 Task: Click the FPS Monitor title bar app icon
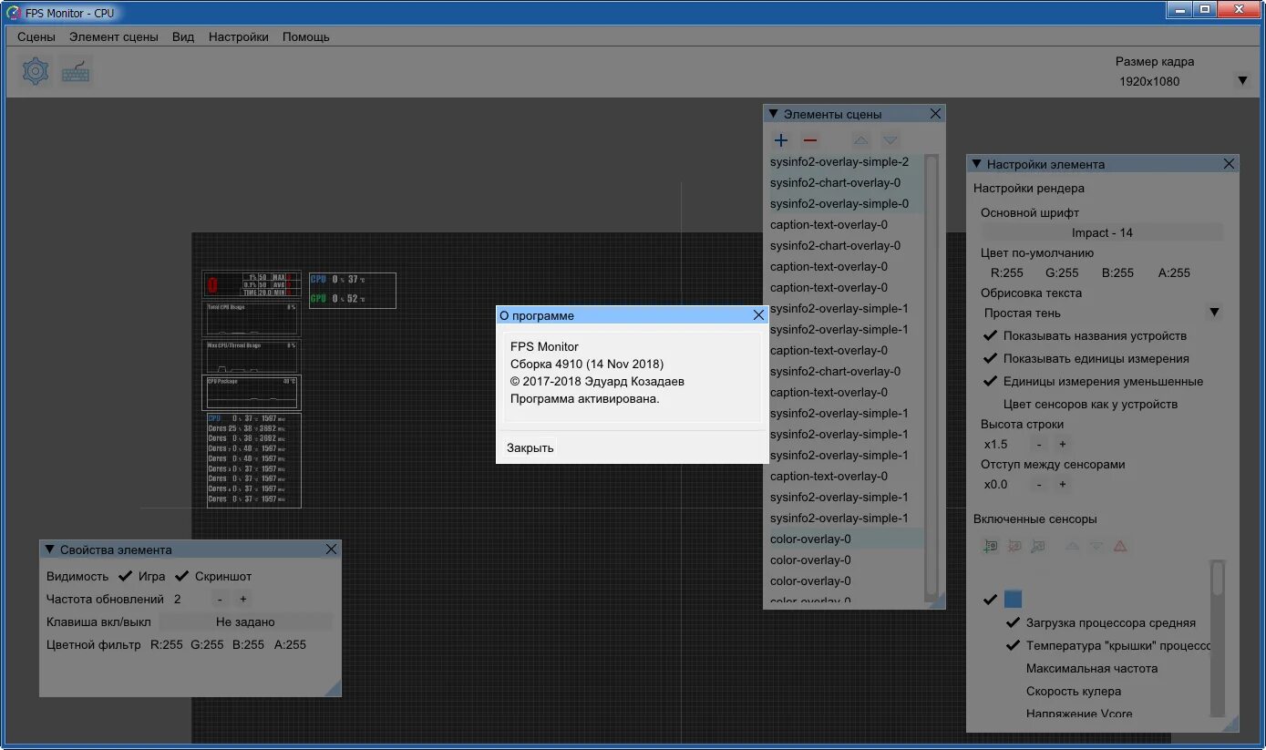point(14,13)
